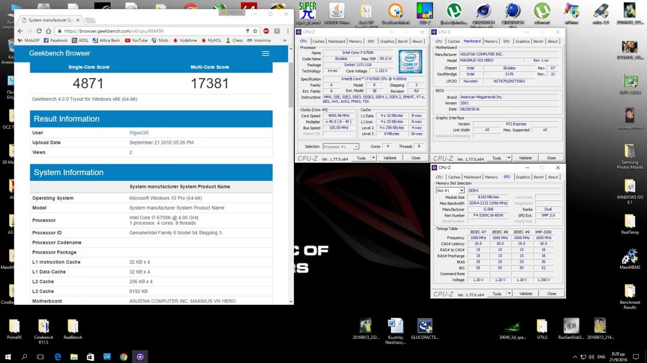Select the Prime95 desktop folder
The image size is (647, 363).
pyautogui.click(x=15, y=329)
